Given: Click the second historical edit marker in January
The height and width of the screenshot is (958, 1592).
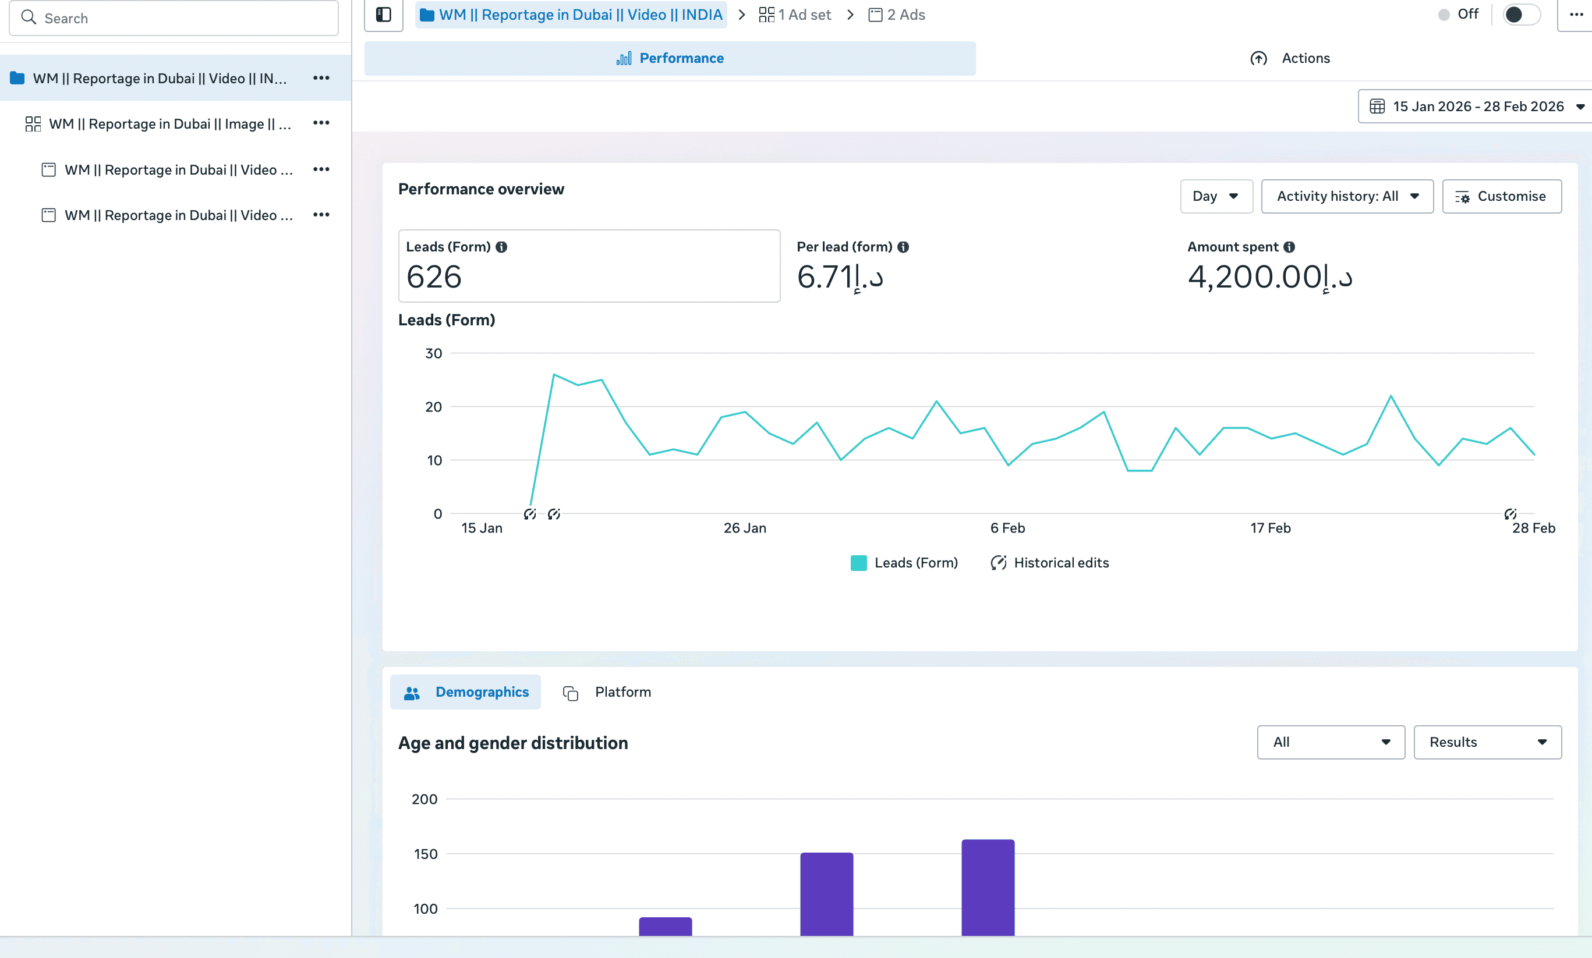Looking at the screenshot, I should pyautogui.click(x=554, y=515).
